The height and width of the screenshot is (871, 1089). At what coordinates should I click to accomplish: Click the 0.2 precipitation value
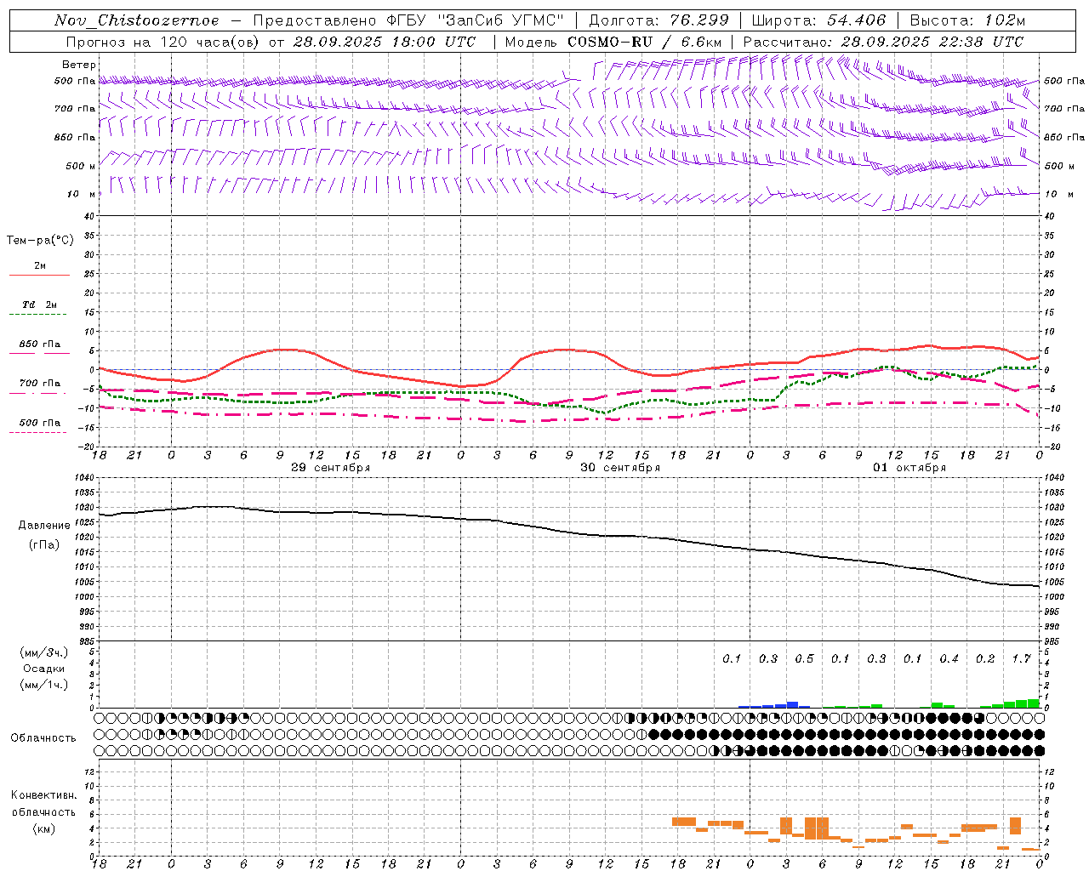tap(985, 659)
